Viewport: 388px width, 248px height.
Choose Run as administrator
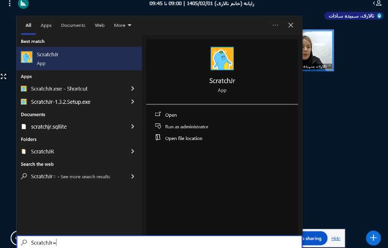click(187, 127)
